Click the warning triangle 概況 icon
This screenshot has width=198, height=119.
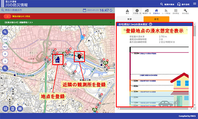point(127,12)
